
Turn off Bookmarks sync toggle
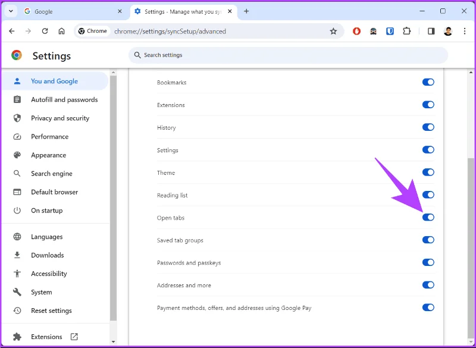tap(428, 82)
